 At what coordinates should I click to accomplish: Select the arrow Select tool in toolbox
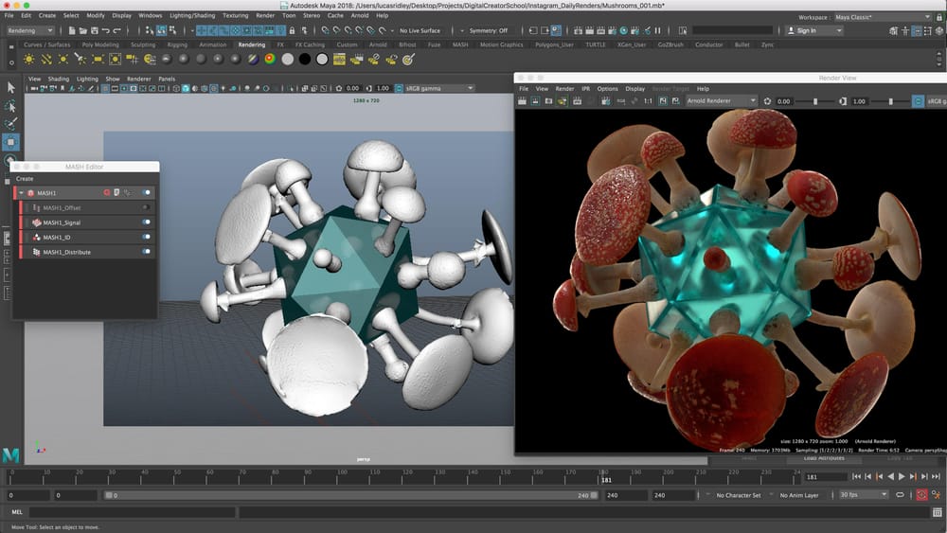[10, 87]
